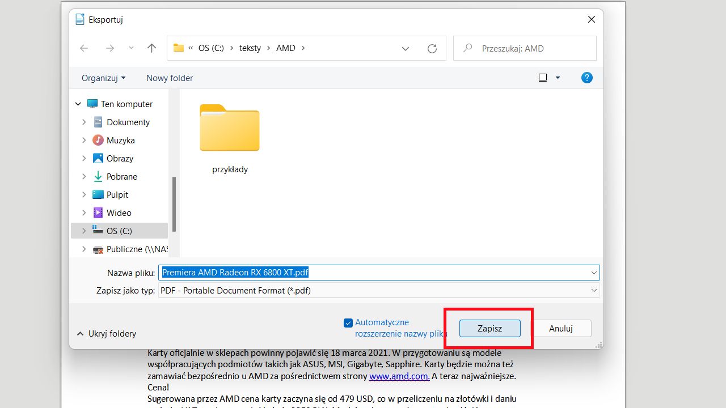Expand the Dokumenty tree node
Screen dimensions: 726x408
pyautogui.click(x=83, y=122)
